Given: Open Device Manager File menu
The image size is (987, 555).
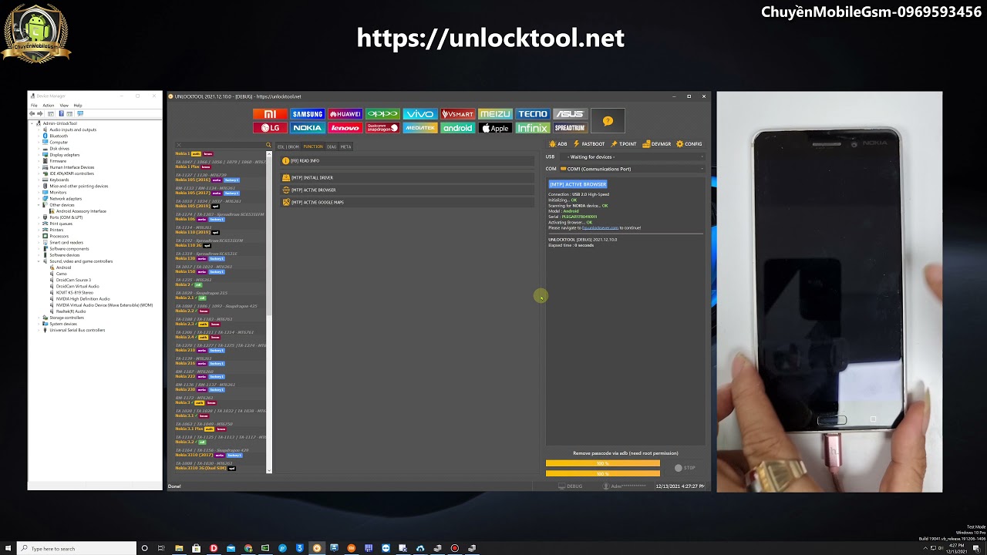Looking at the screenshot, I should [34, 105].
